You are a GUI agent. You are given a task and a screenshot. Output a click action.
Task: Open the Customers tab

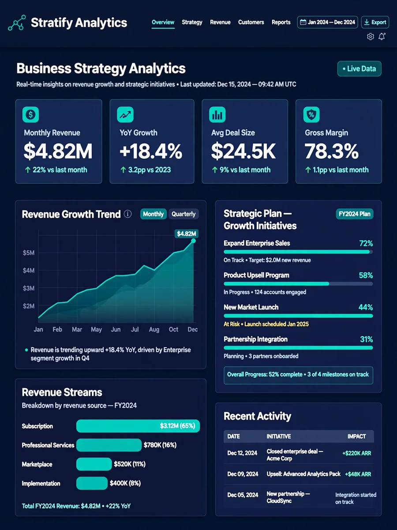click(x=251, y=22)
